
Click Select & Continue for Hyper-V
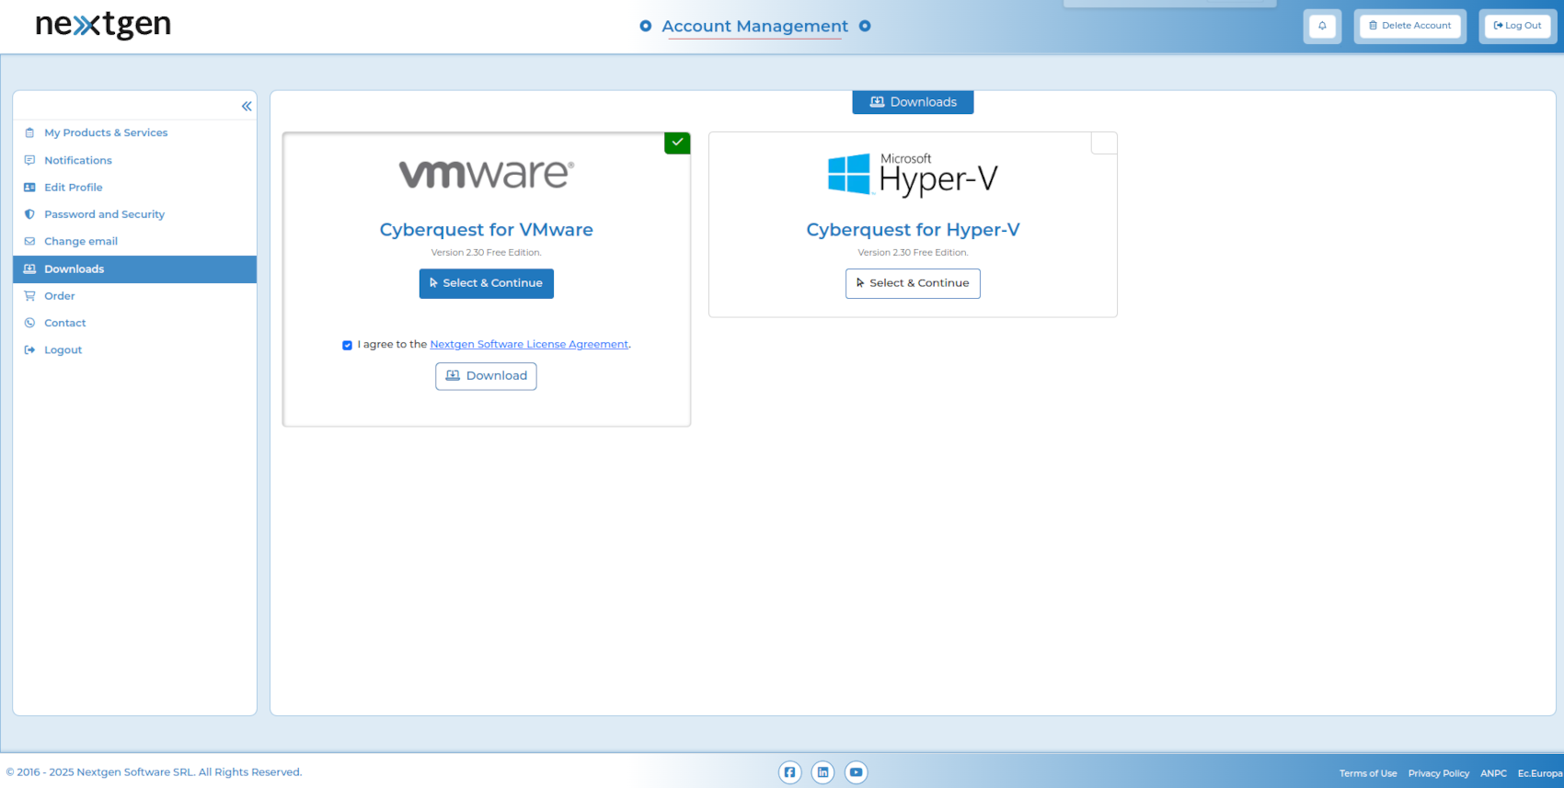[x=913, y=283]
